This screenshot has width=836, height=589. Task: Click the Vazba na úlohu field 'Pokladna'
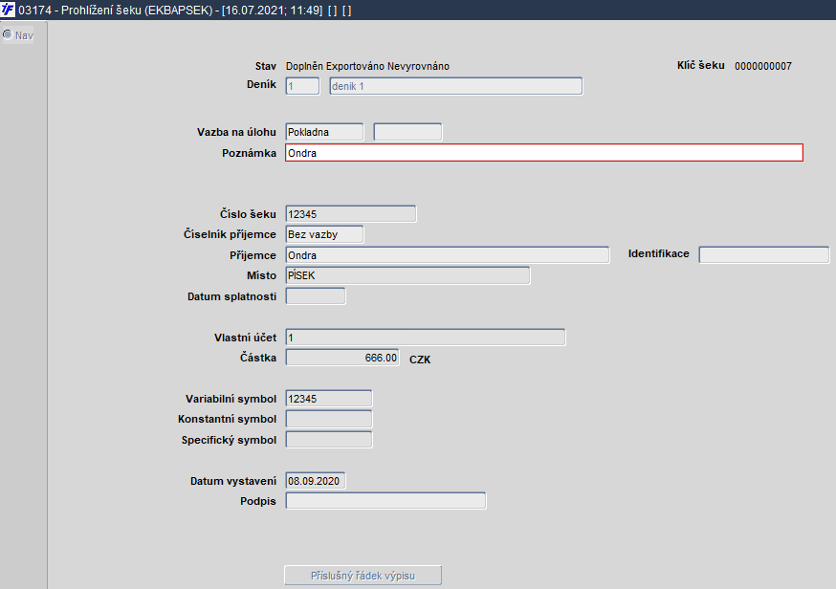coord(324,132)
